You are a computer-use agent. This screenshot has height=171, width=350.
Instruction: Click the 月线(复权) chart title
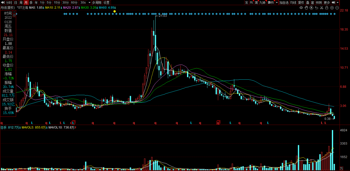tap(8, 7)
